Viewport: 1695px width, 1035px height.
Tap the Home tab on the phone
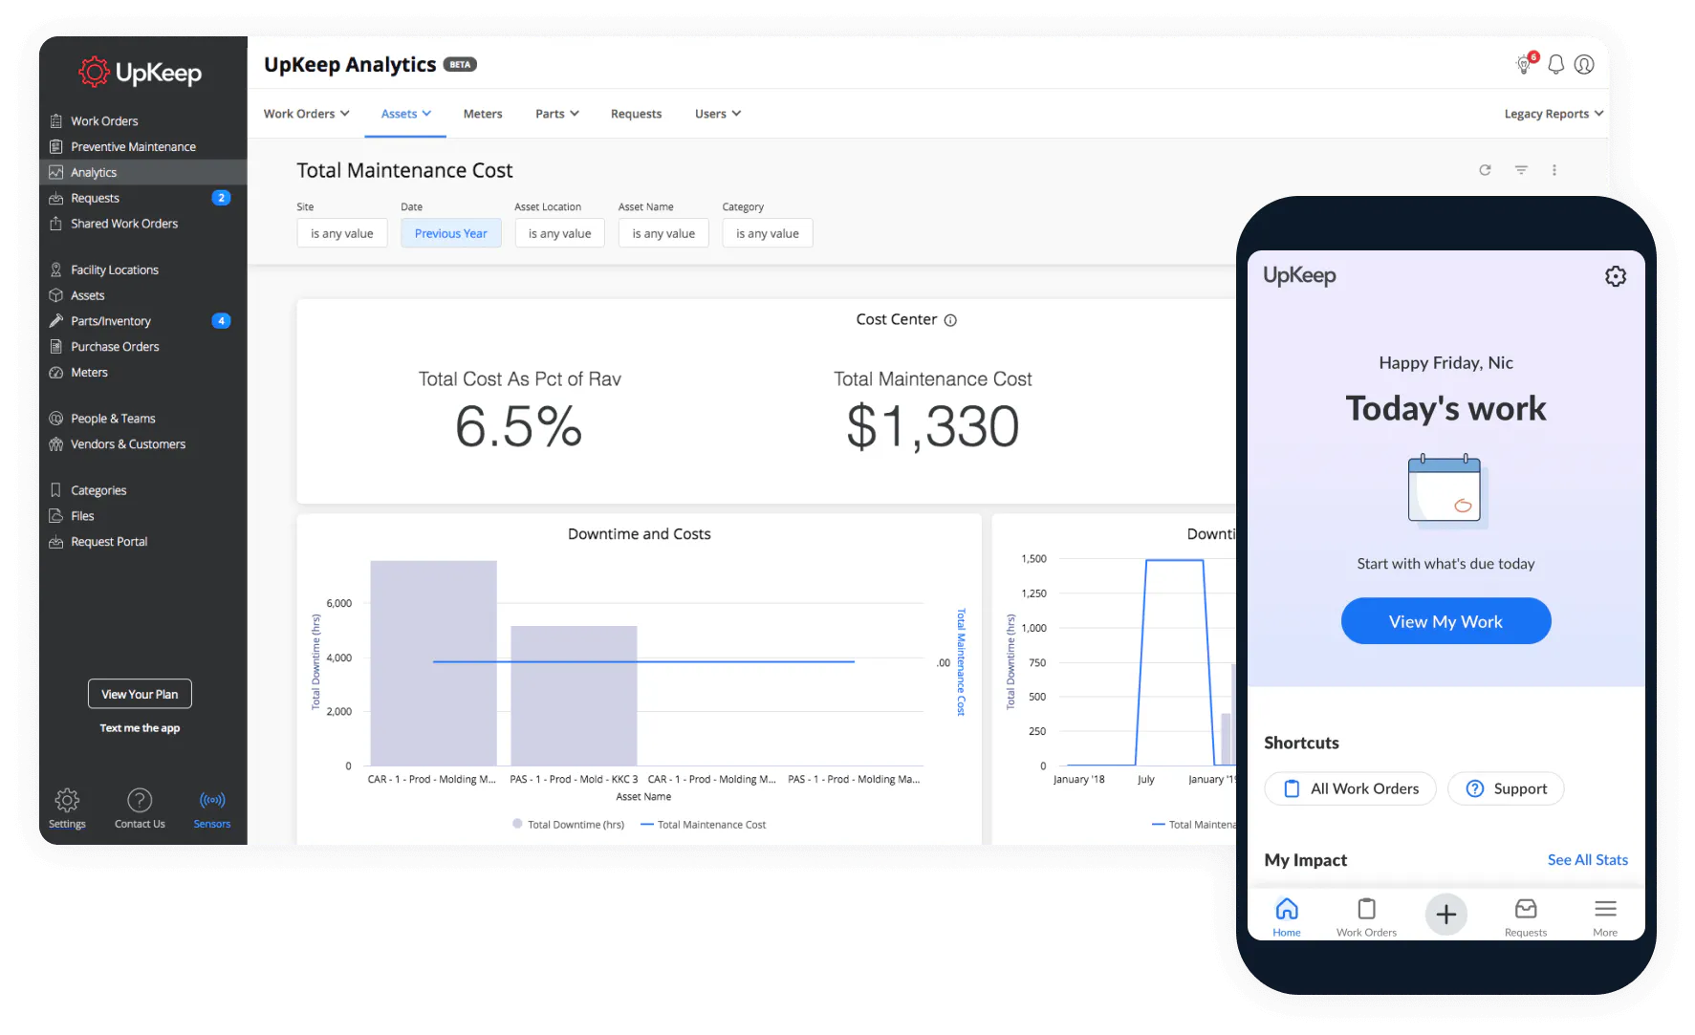click(1287, 916)
